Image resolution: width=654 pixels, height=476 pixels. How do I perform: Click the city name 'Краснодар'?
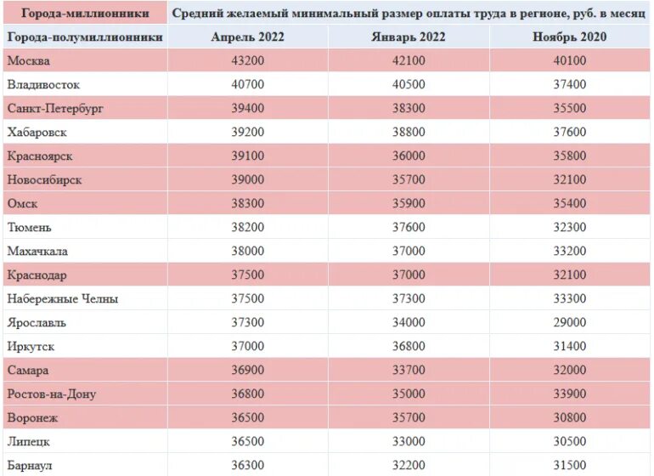(x=37, y=275)
